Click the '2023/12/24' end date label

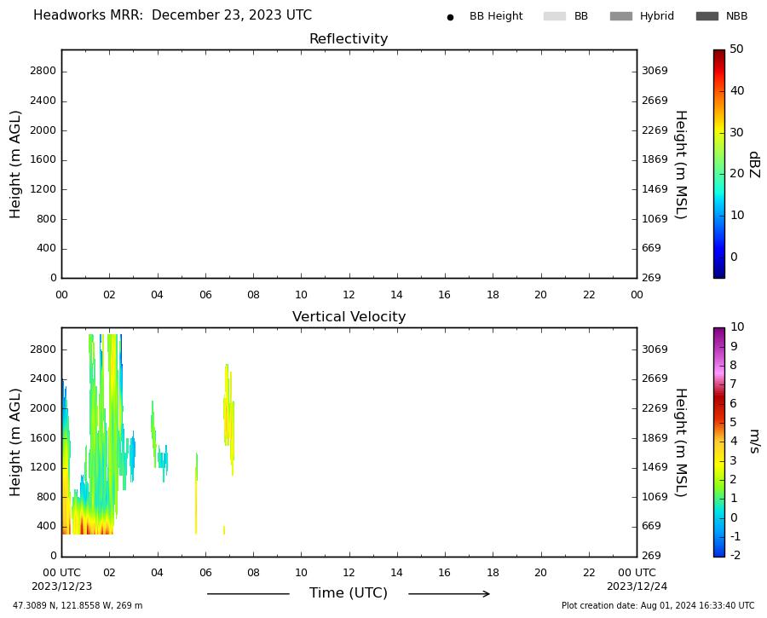click(637, 586)
